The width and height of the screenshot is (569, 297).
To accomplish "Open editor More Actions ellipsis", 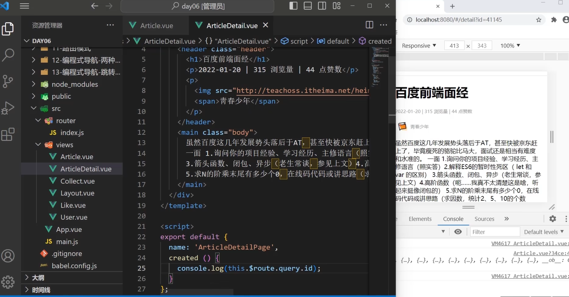I will pyautogui.click(x=383, y=25).
